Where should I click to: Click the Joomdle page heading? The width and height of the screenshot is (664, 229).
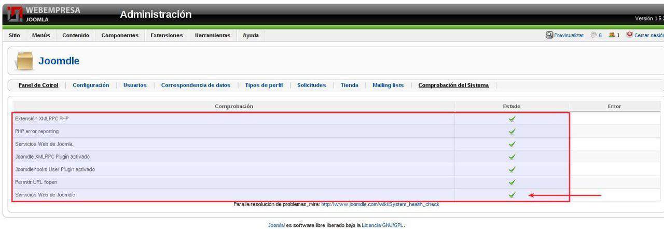point(59,61)
